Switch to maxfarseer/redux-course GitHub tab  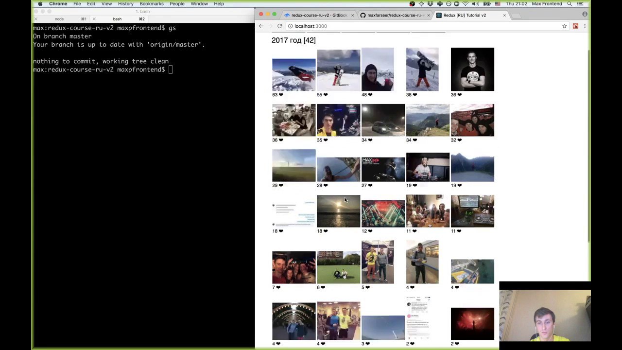395,15
